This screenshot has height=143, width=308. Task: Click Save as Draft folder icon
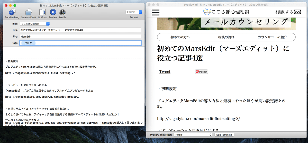tap(29, 12)
